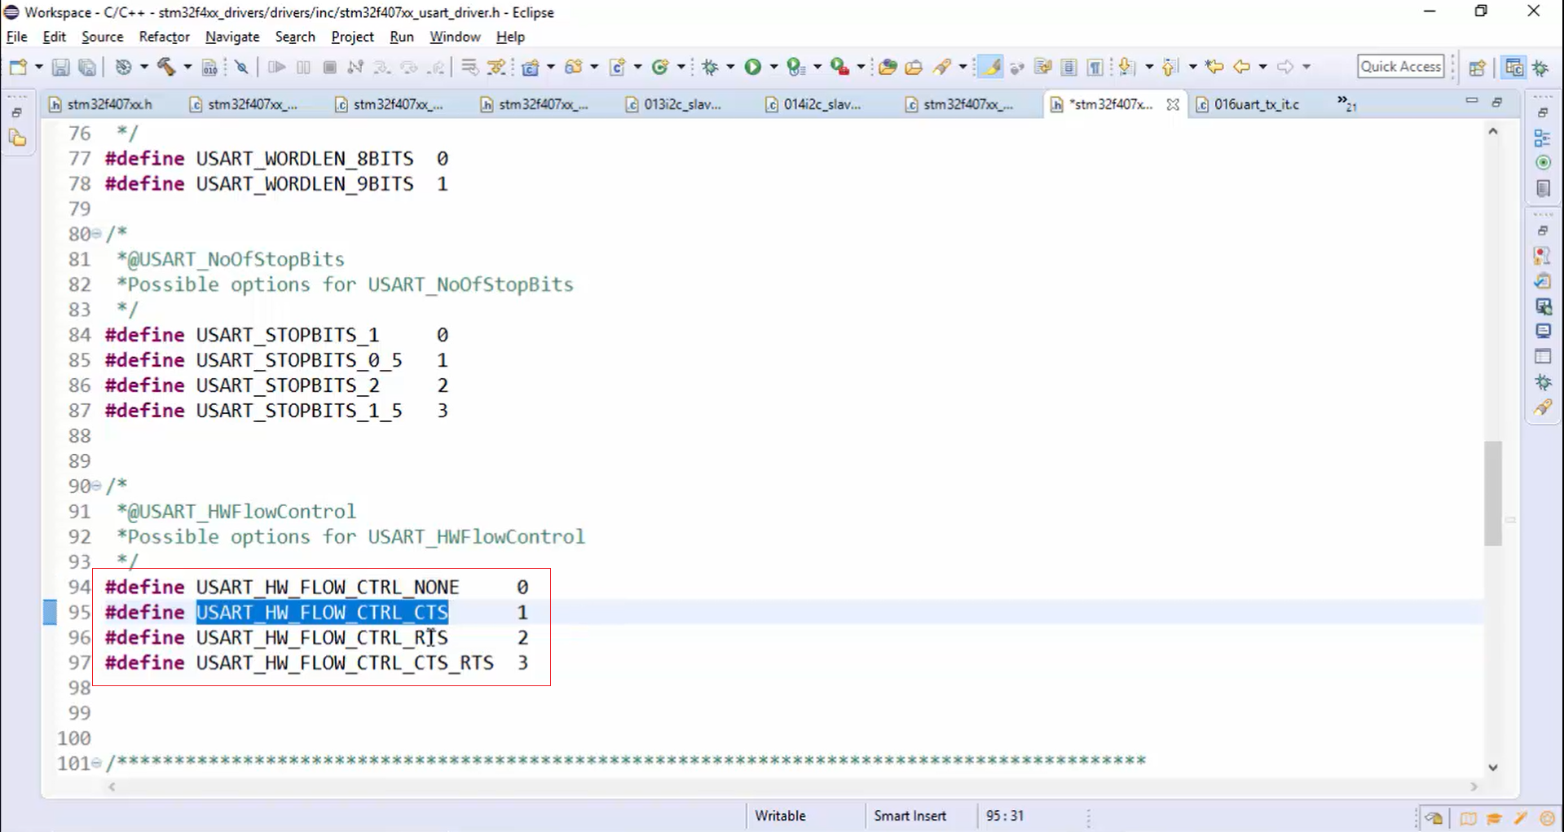Click the Save All icon
This screenshot has height=832, width=1564.
point(87,67)
